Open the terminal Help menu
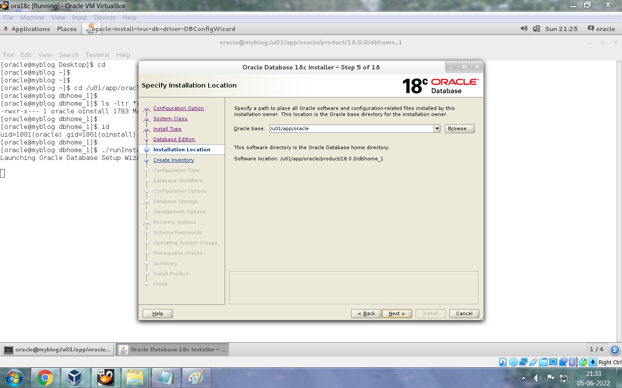The width and height of the screenshot is (622, 388). pos(124,55)
